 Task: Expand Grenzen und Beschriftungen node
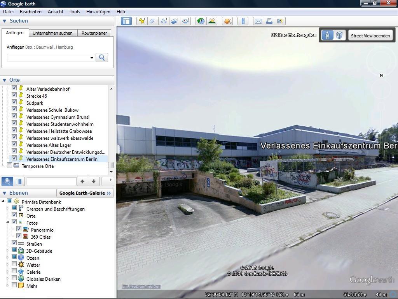pos(8,208)
